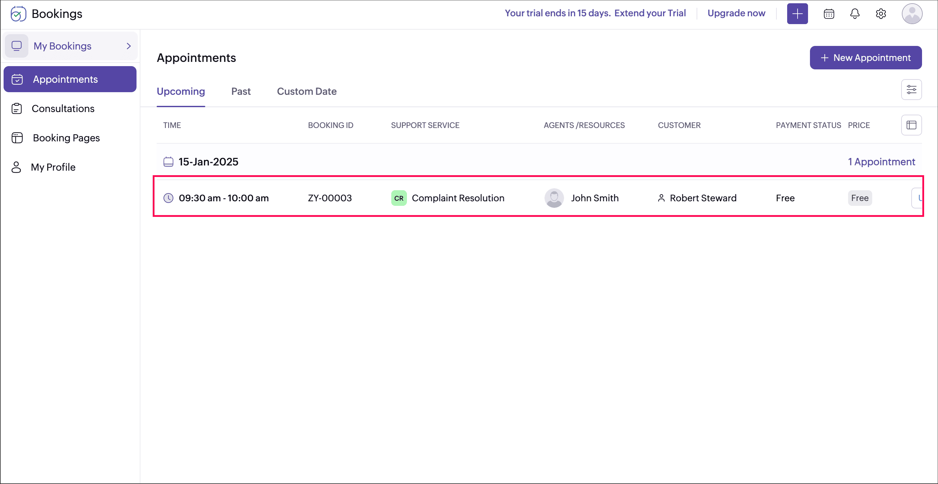Viewport: 938px width, 484px height.
Task: Click the New Appointment button
Action: [x=865, y=58]
